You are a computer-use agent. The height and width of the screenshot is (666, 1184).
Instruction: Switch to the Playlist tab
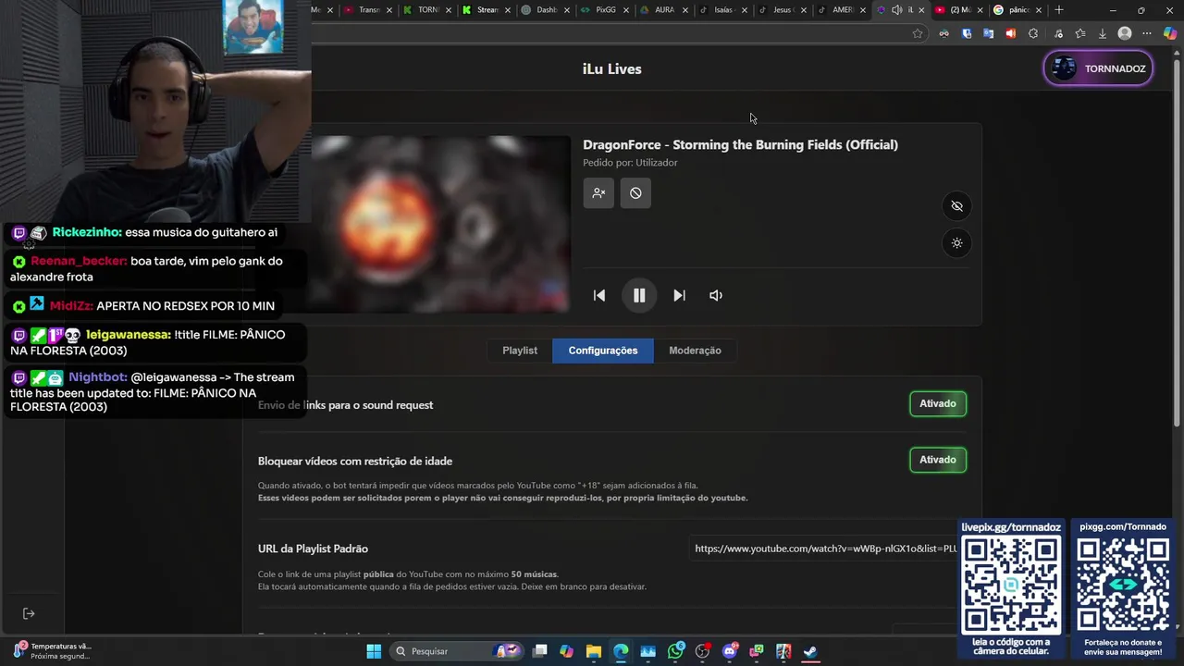coord(520,351)
